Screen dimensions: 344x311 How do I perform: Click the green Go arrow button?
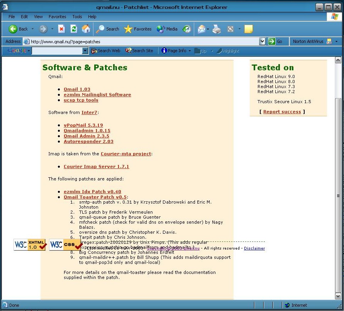point(271,41)
